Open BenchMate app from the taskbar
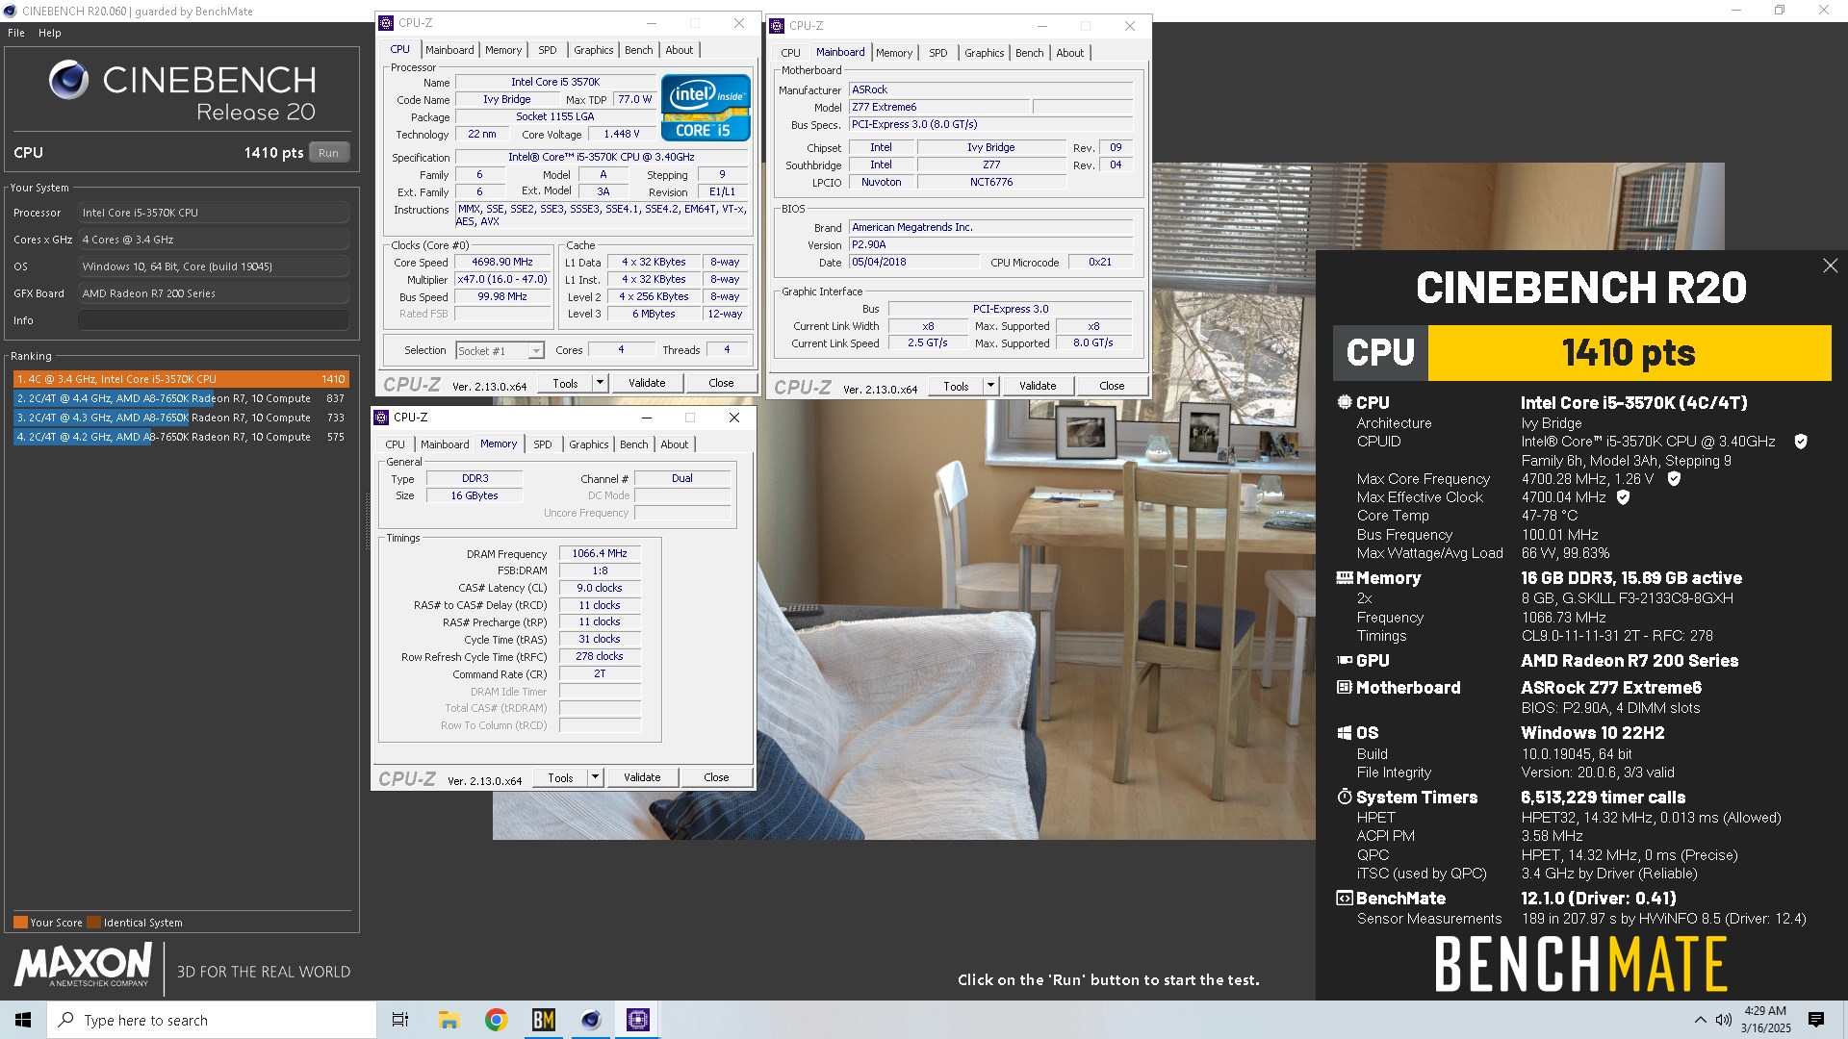 [543, 1020]
